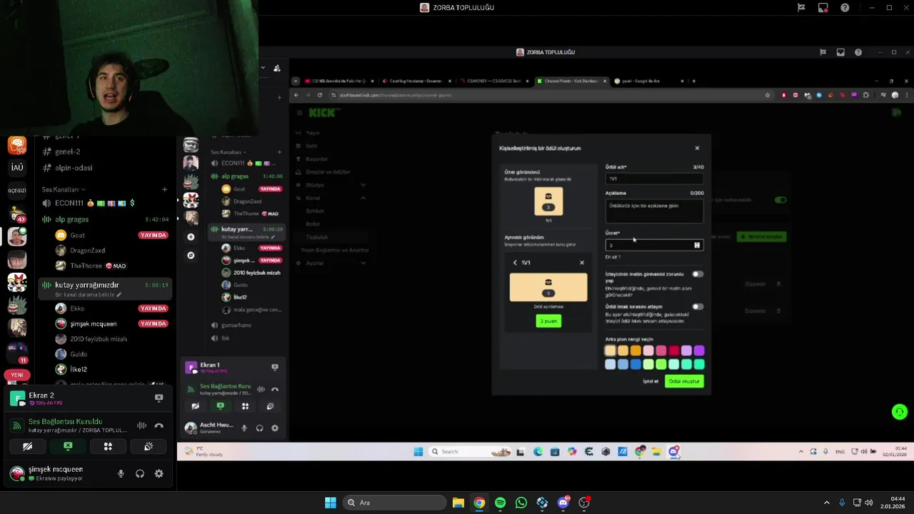Click the green 3 puan preview button
Viewport: 914px width, 514px height.
click(548, 321)
